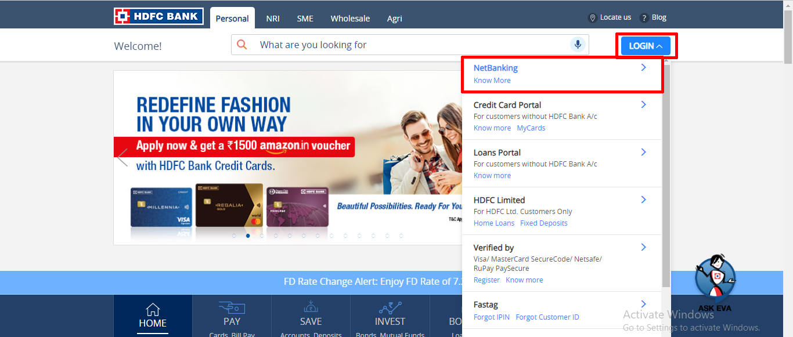Open MyCards under Credit Card Portal
793x337 pixels.
click(531, 128)
